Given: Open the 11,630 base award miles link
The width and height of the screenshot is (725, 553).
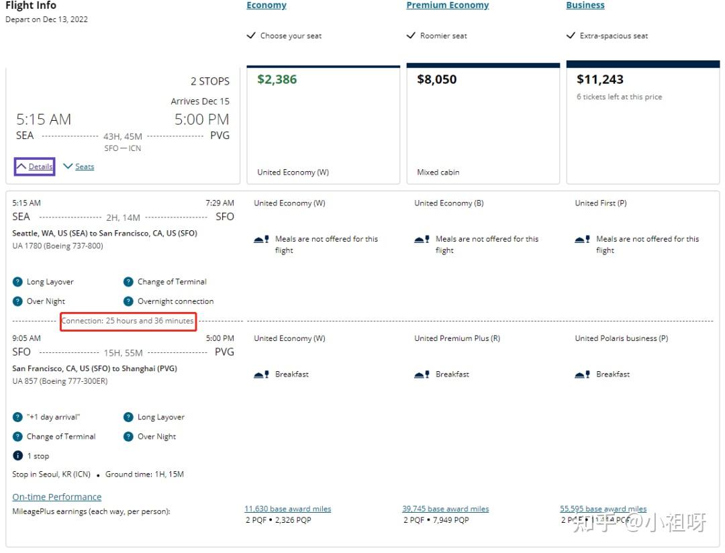Looking at the screenshot, I should (287, 509).
